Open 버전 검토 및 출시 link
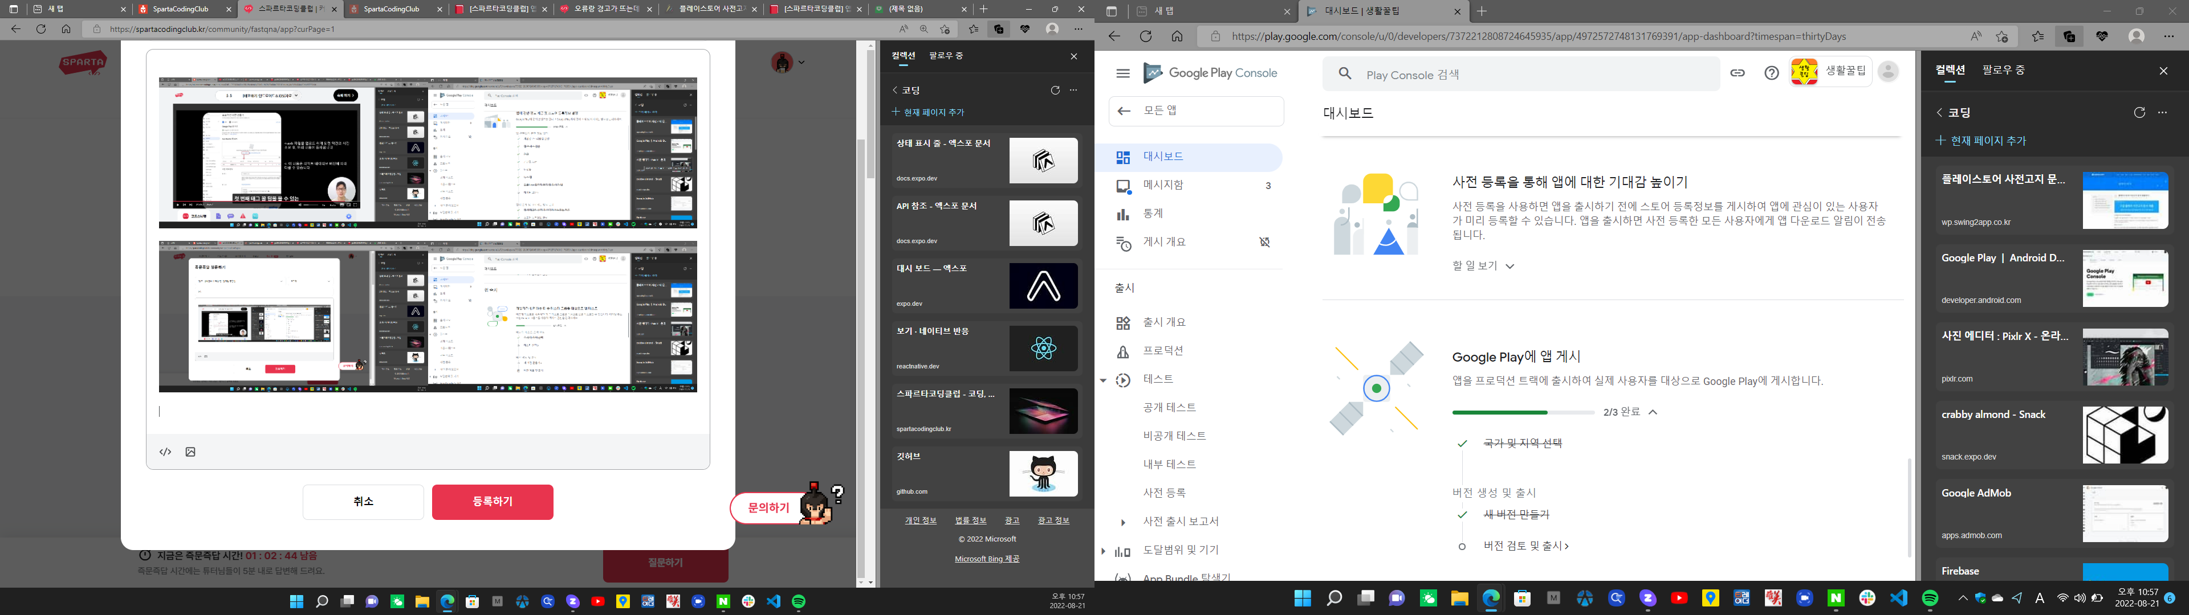Image resolution: width=2189 pixels, height=615 pixels. (1525, 546)
